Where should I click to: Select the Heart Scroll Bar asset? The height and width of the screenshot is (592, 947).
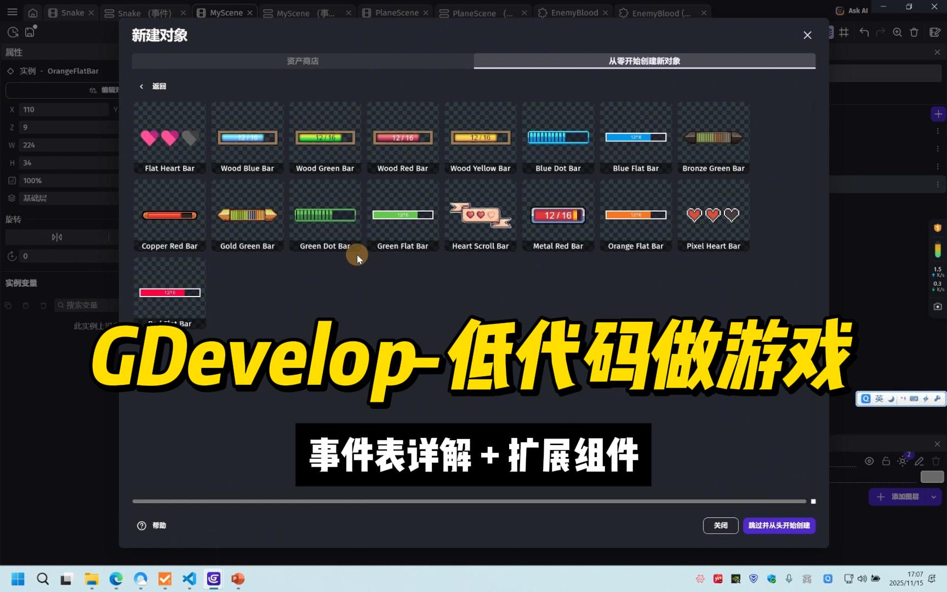point(480,215)
